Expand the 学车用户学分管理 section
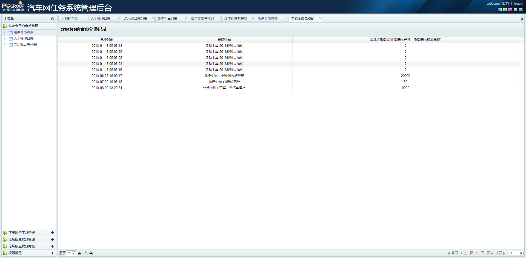This screenshot has width=526, height=258. click(x=52, y=233)
